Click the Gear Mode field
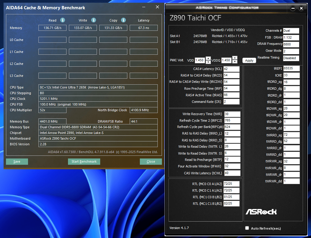 pyautogui.click(x=291, y=51)
